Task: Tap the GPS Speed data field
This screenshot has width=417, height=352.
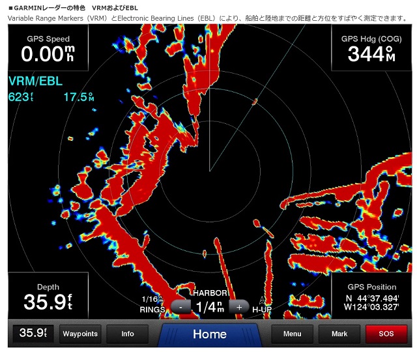Action: point(48,50)
